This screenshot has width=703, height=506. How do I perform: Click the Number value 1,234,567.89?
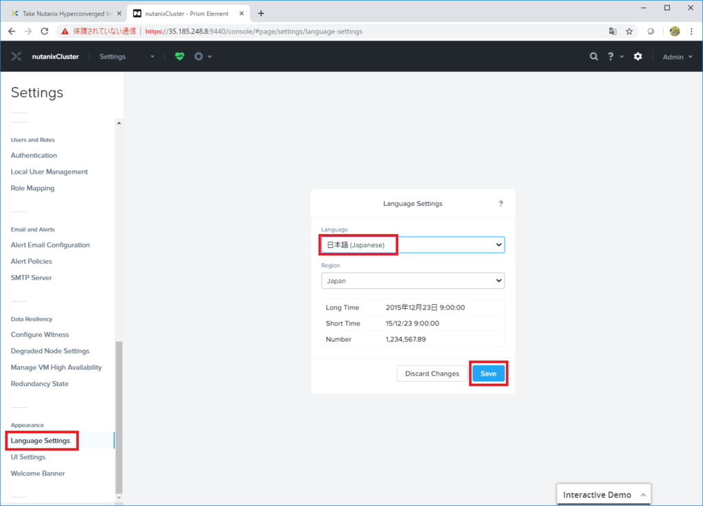pyautogui.click(x=405, y=339)
